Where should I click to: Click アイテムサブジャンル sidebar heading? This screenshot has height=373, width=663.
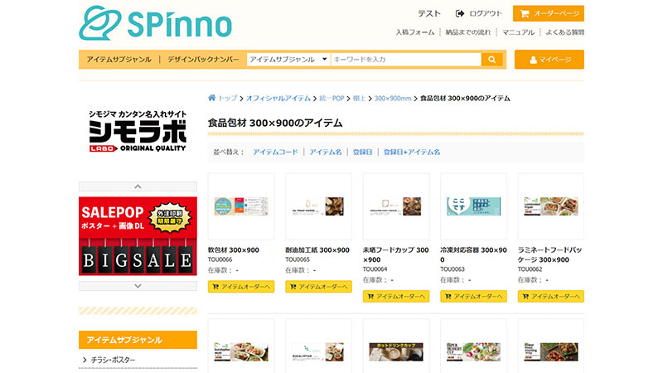pos(138,340)
